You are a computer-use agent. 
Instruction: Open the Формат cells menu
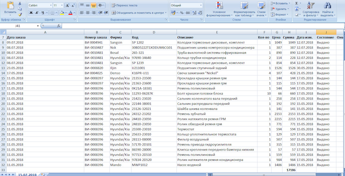281,14
